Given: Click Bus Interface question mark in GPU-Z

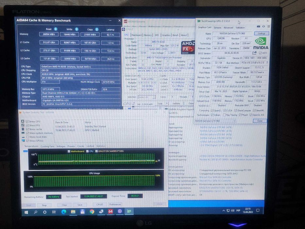Looking at the screenshot, I should click(x=267, y=63).
